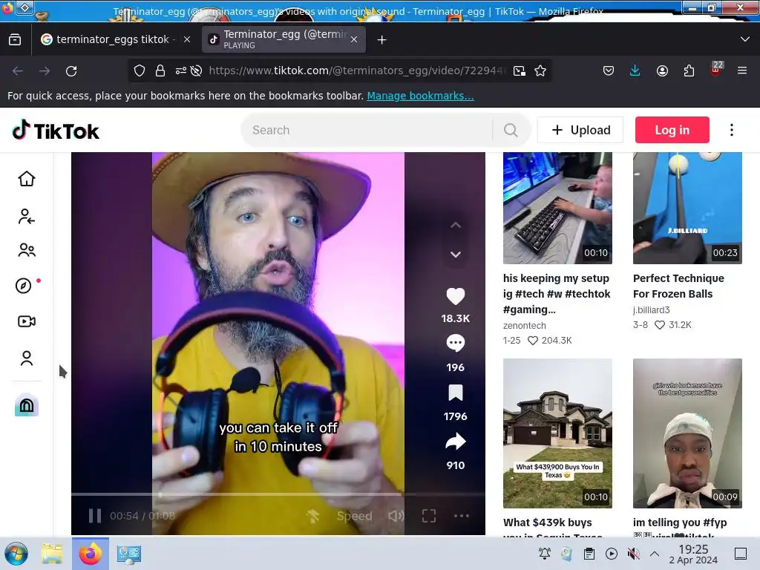Viewport: 760px width, 570px height.
Task: Open TikTok header three-dot menu
Action: click(732, 130)
